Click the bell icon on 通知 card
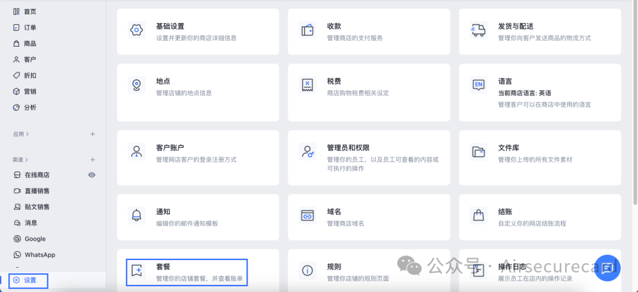This screenshot has width=638, height=292. point(136,215)
